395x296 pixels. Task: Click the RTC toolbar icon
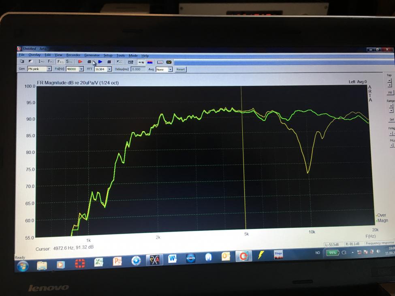[x=120, y=62]
